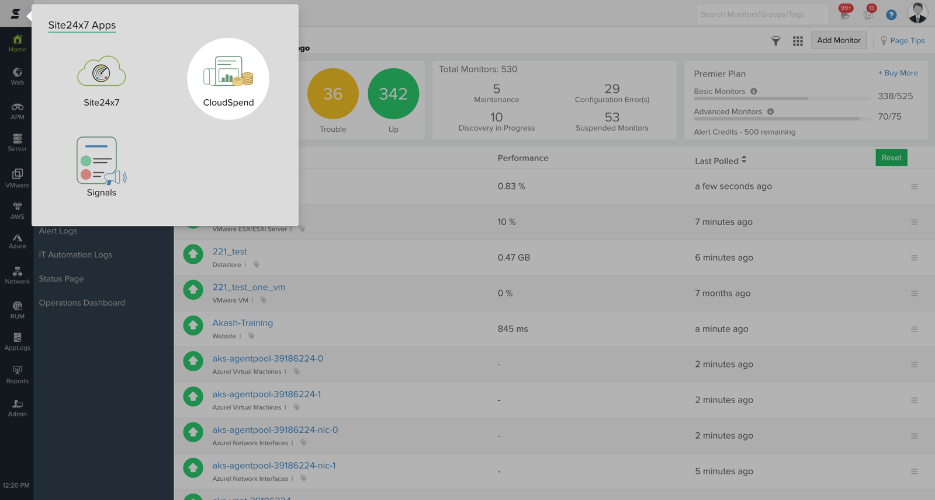935x500 pixels.
Task: Click tag icon under 221_test
Action: [x=256, y=265]
